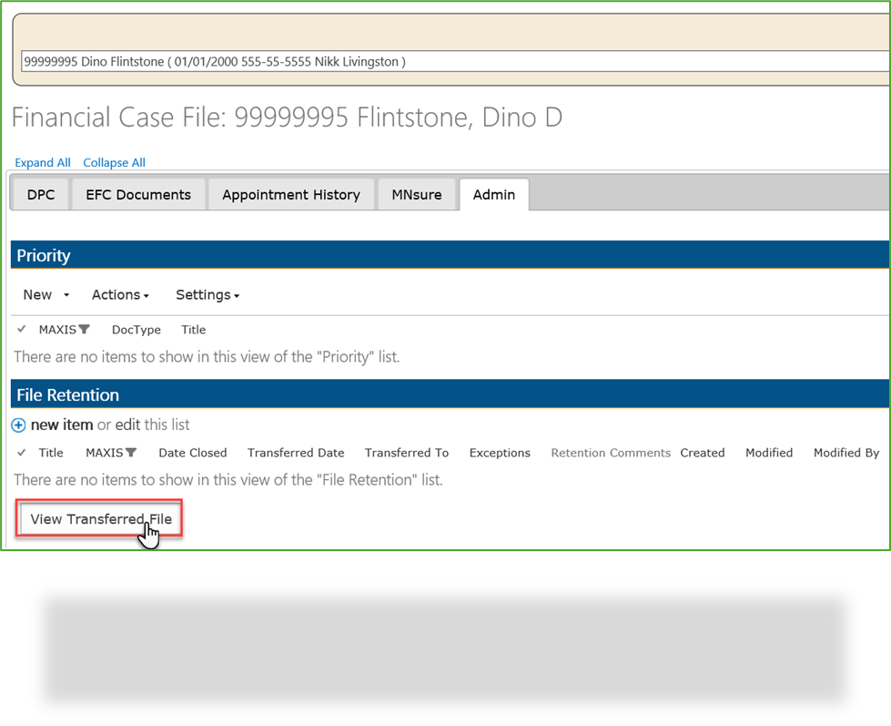Open the MAXIS filter in the Priority list
This screenshot has height=726, width=891.
(84, 329)
